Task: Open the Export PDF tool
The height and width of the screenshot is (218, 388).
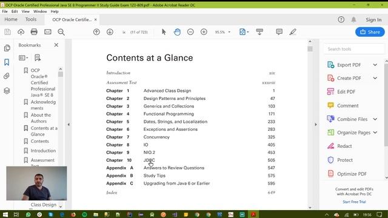Action: coord(349,65)
